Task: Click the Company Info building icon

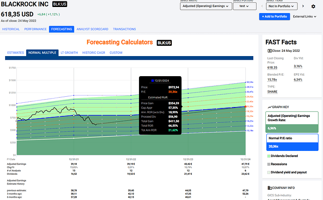Action: pos(270,188)
